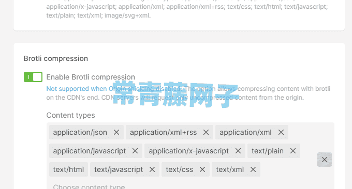The image size is (352, 189).
Task: Select the application/json tag label
Action: pyautogui.click(x=80, y=132)
